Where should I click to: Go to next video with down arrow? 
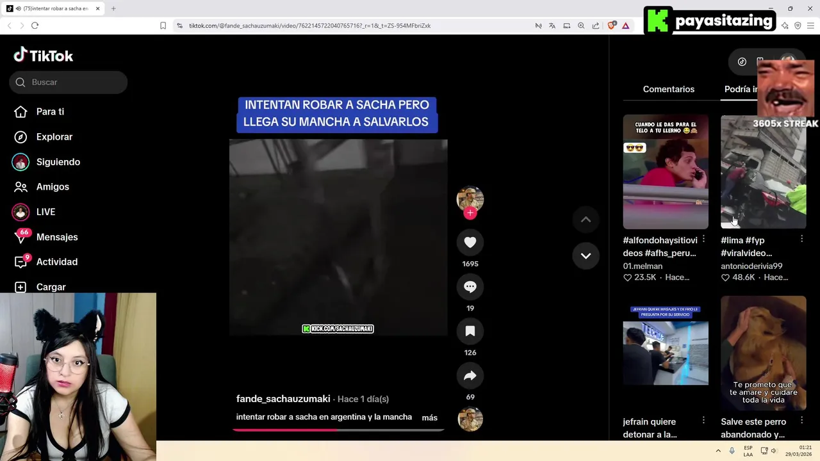pyautogui.click(x=586, y=255)
